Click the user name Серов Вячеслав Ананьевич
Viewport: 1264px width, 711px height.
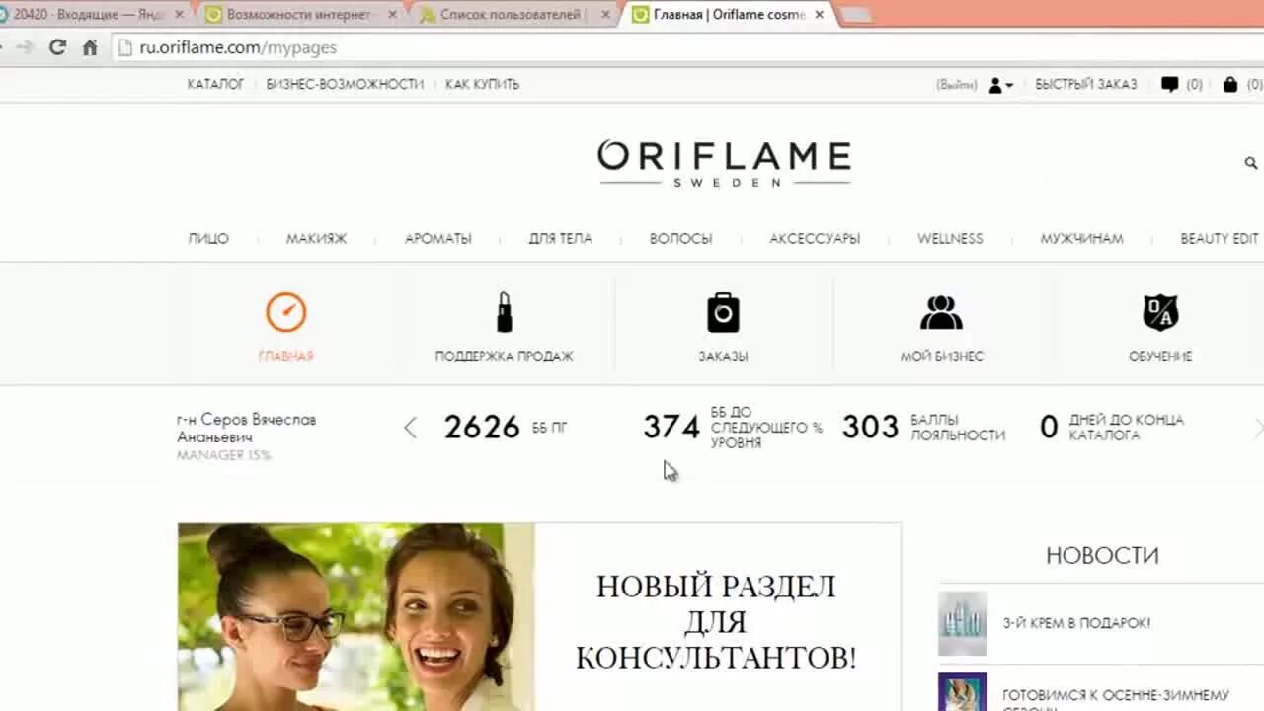(x=247, y=429)
